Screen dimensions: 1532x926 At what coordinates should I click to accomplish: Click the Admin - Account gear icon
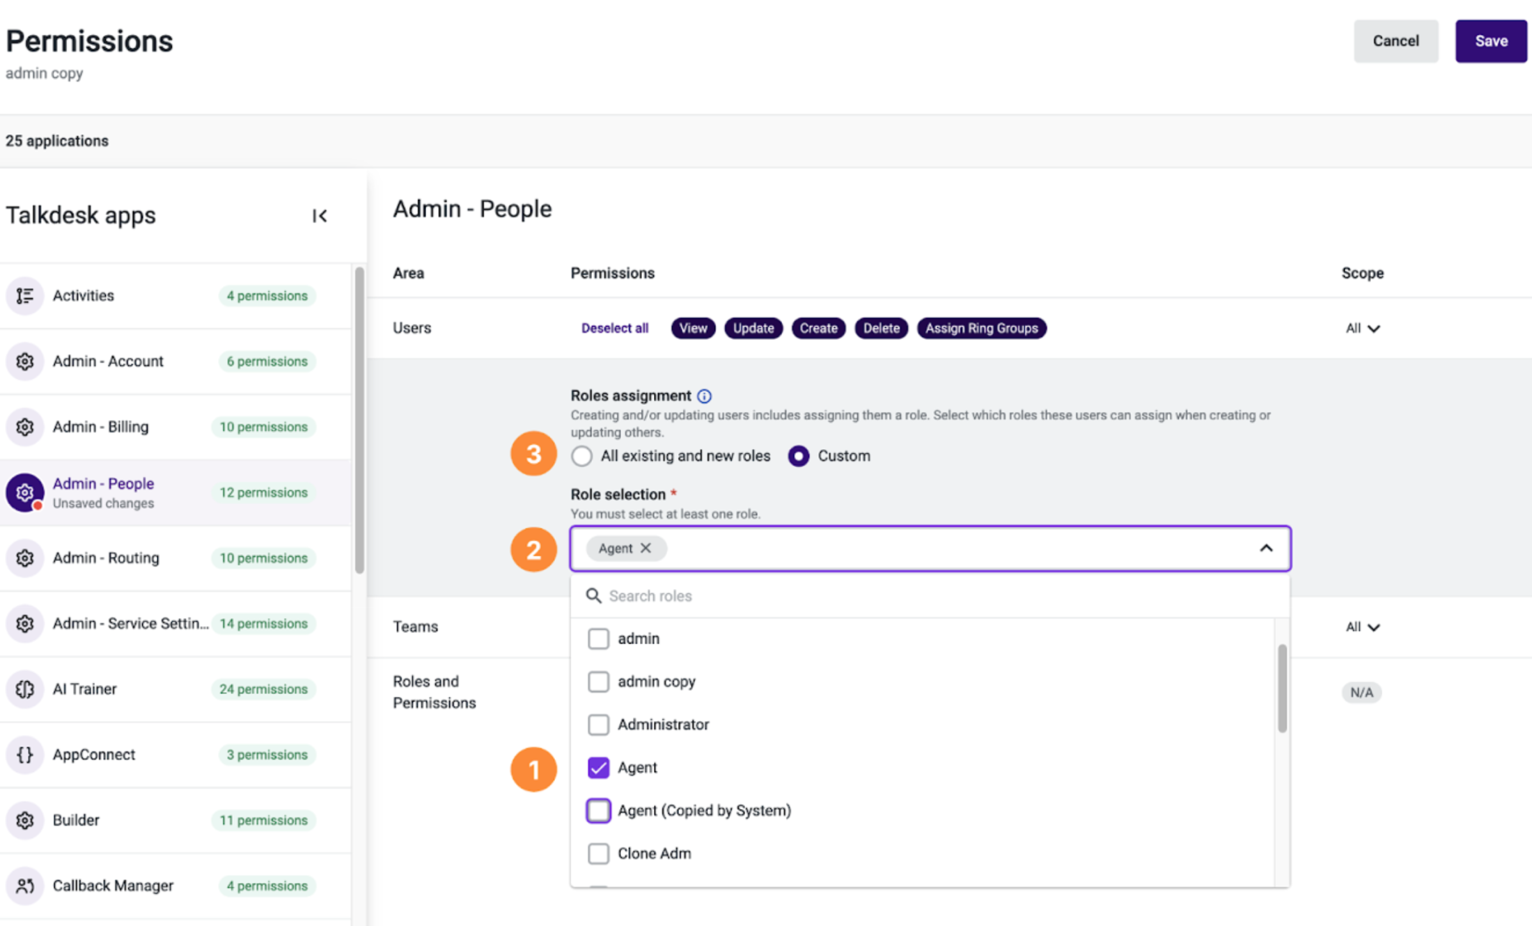[x=25, y=361]
